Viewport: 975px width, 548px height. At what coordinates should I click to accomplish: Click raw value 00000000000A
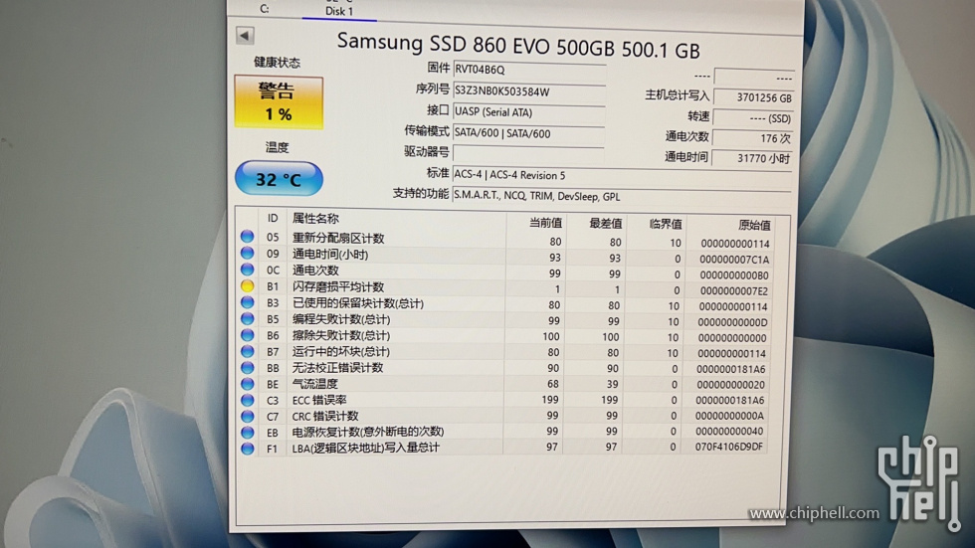pos(730,416)
